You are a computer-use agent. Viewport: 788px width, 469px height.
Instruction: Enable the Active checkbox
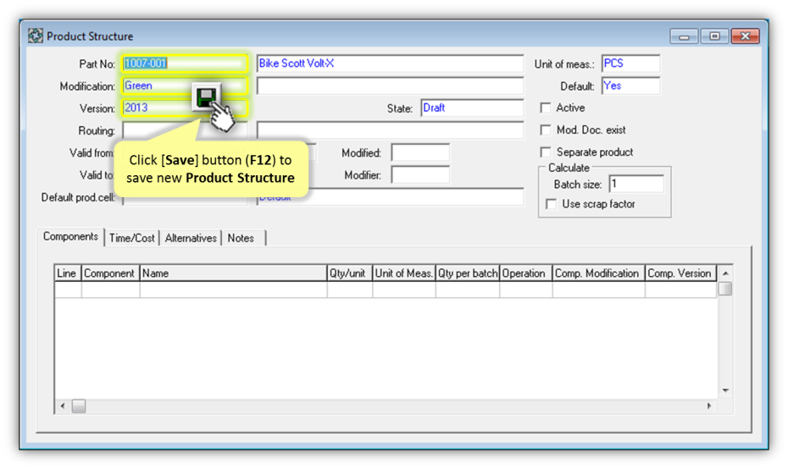pyautogui.click(x=546, y=108)
